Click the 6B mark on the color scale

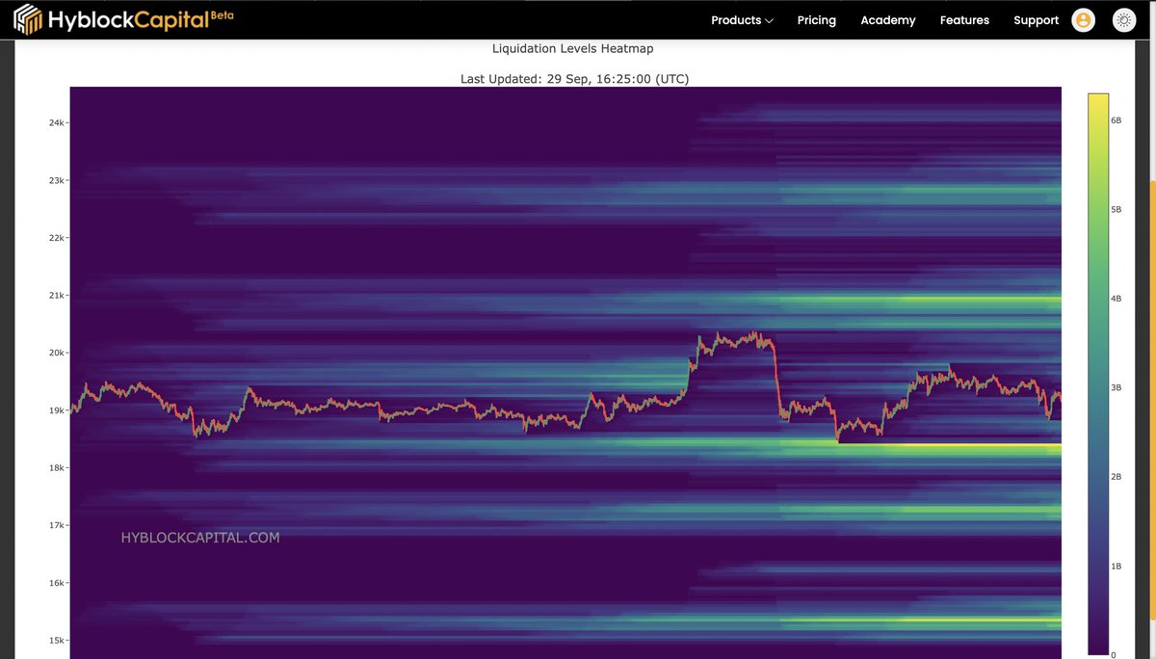click(1116, 119)
